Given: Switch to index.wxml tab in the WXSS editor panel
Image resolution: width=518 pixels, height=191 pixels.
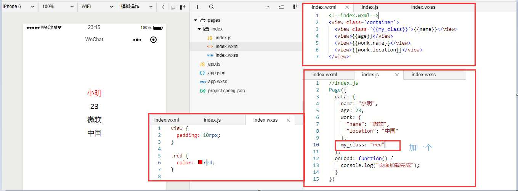Looking at the screenshot, I should point(167,120).
